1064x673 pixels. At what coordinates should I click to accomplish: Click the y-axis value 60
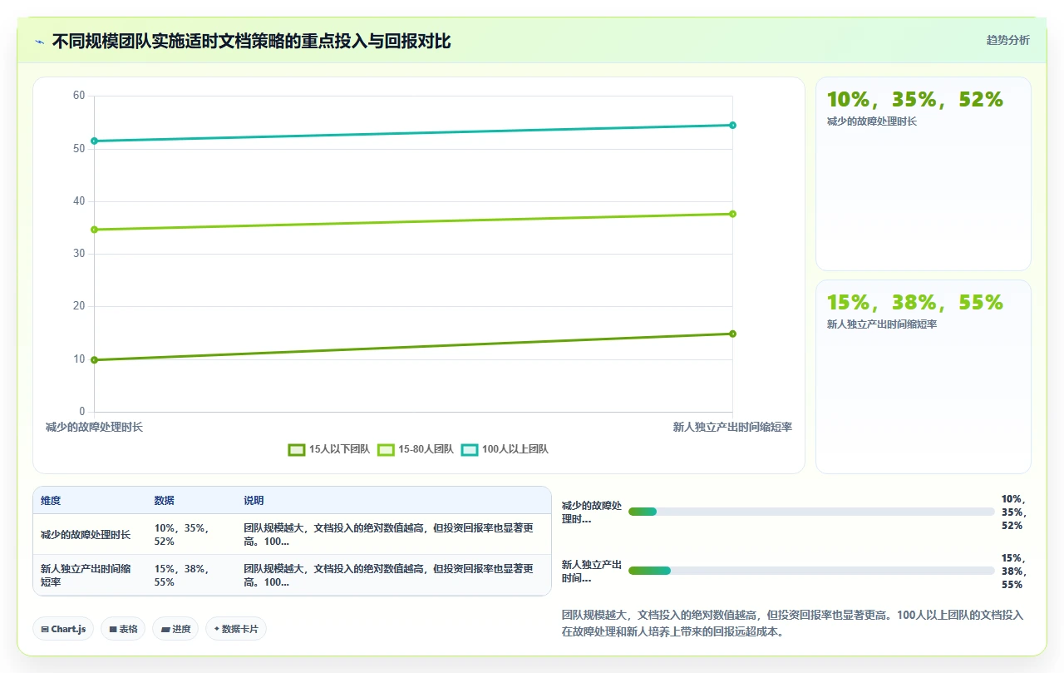point(79,96)
